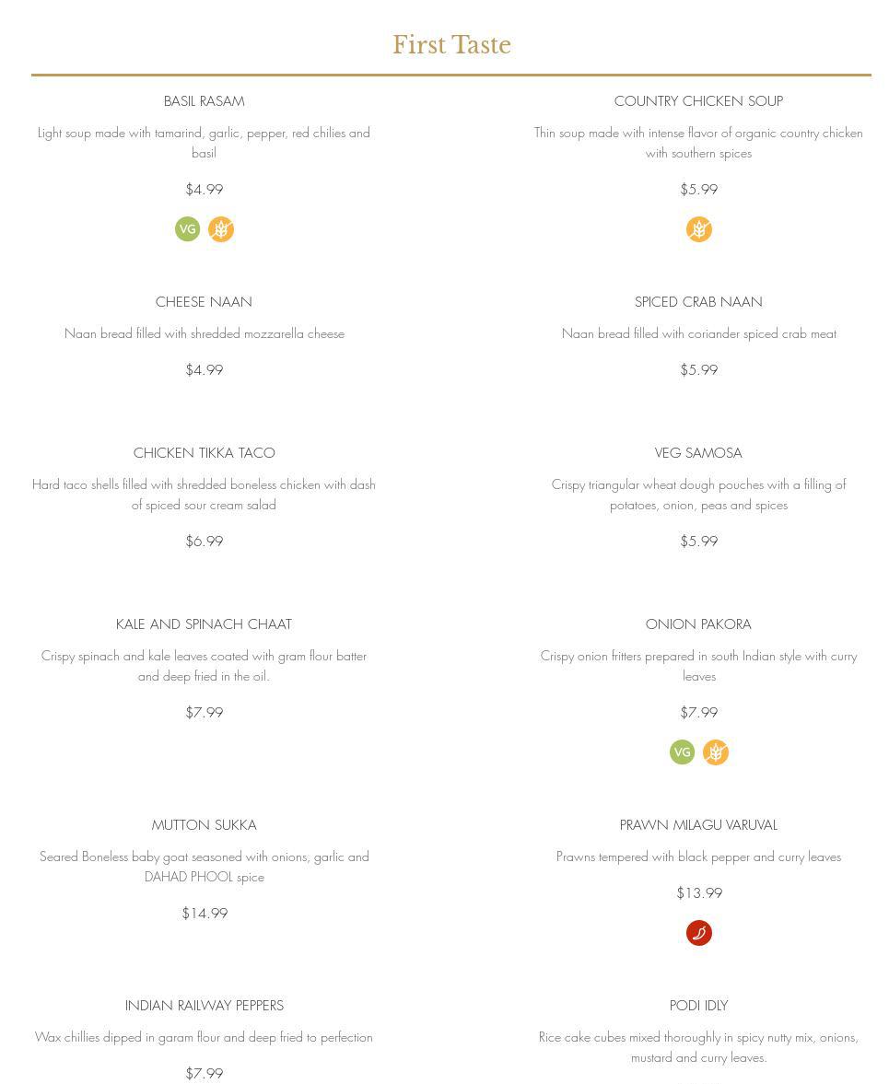
Task: Click the gluten-free icon under Onion Pakora
Action: coord(716,752)
